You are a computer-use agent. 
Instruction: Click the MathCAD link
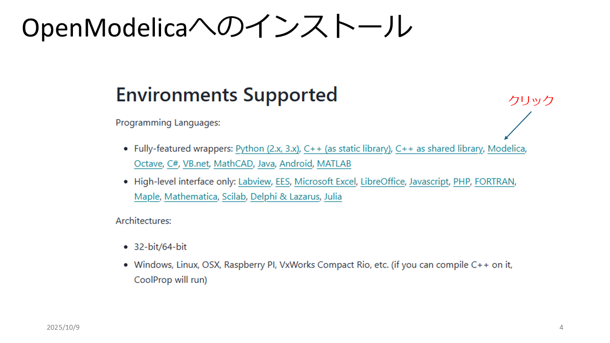coord(233,164)
